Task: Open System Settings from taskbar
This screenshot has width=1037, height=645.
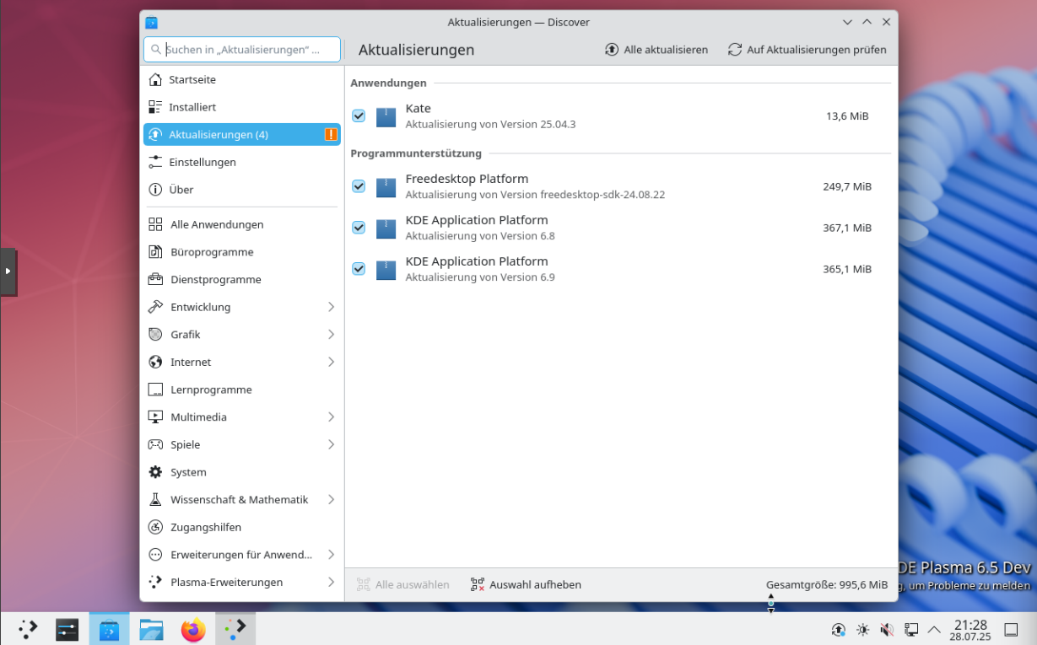Action: click(x=67, y=629)
